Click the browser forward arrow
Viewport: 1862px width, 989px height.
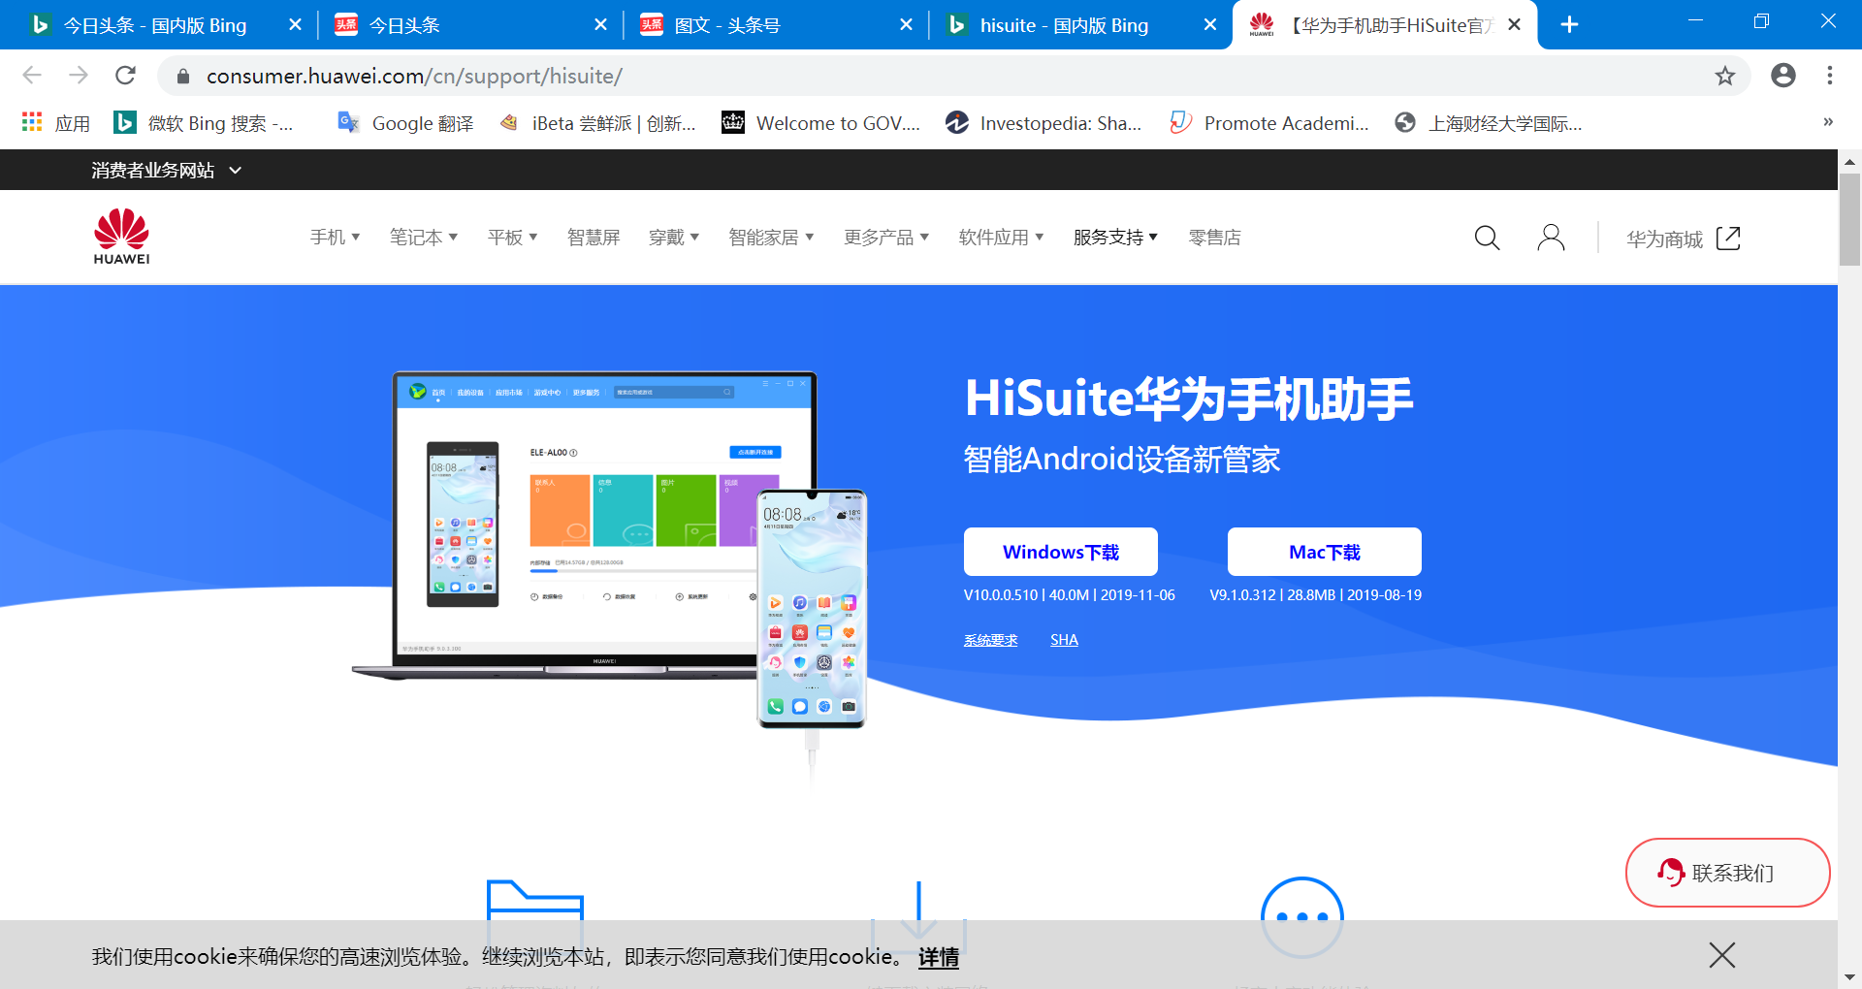[79, 76]
